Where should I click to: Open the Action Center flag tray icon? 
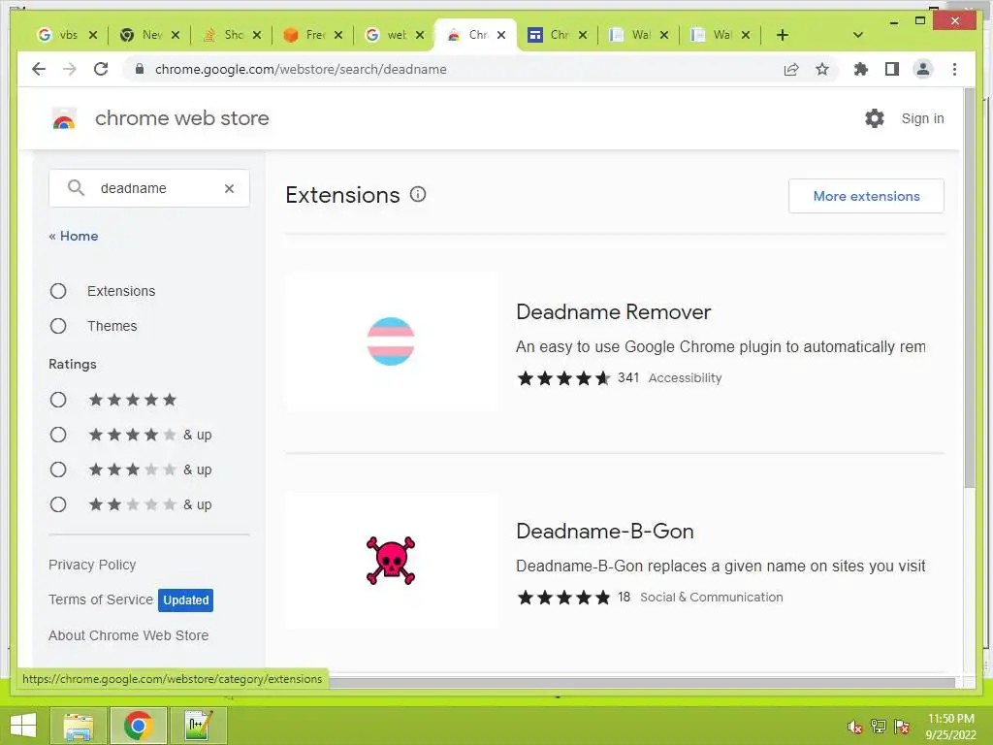pyautogui.click(x=902, y=727)
